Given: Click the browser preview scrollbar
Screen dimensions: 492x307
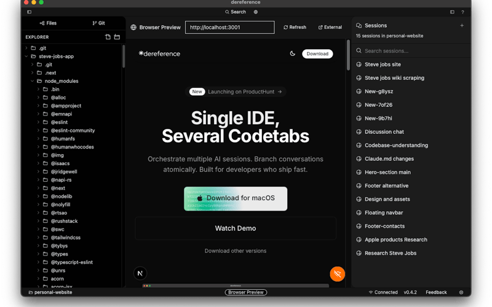Looking at the screenshot, I should 348,55.
